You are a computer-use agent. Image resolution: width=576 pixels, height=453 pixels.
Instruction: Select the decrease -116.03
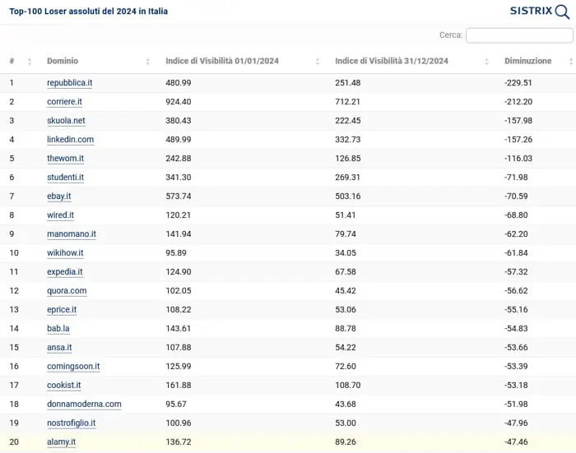[x=518, y=159]
